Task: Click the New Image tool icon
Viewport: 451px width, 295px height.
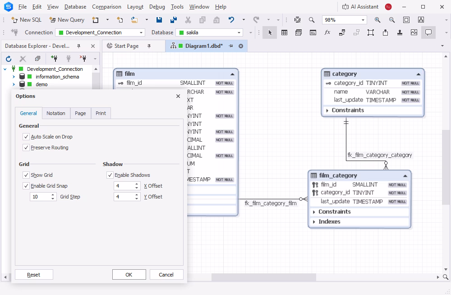Action: pos(414,32)
